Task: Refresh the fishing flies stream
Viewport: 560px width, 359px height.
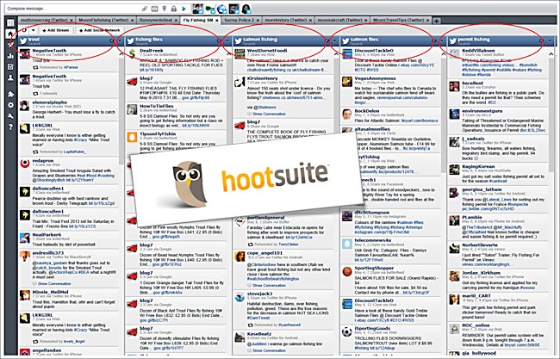Action: point(220,41)
